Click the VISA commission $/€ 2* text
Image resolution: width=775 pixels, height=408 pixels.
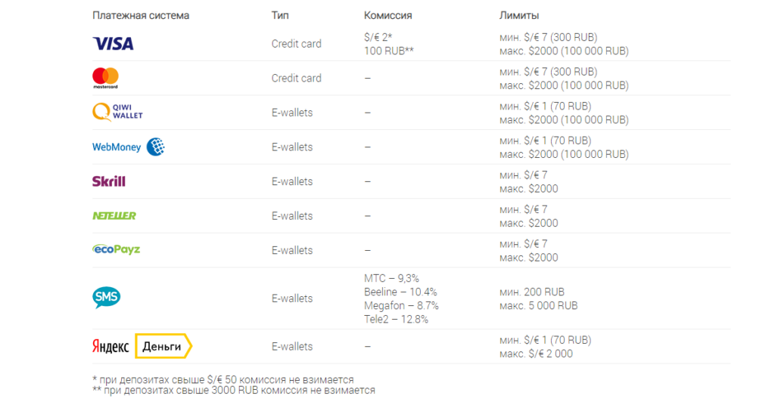[x=378, y=36]
